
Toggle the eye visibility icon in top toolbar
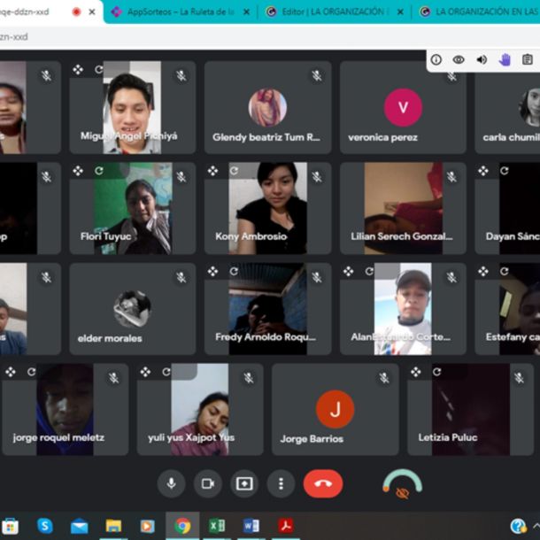(x=459, y=59)
